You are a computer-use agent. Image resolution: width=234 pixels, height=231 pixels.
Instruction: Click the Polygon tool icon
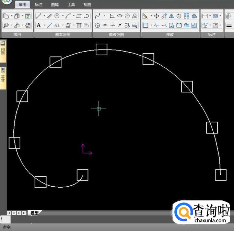pos(127,16)
